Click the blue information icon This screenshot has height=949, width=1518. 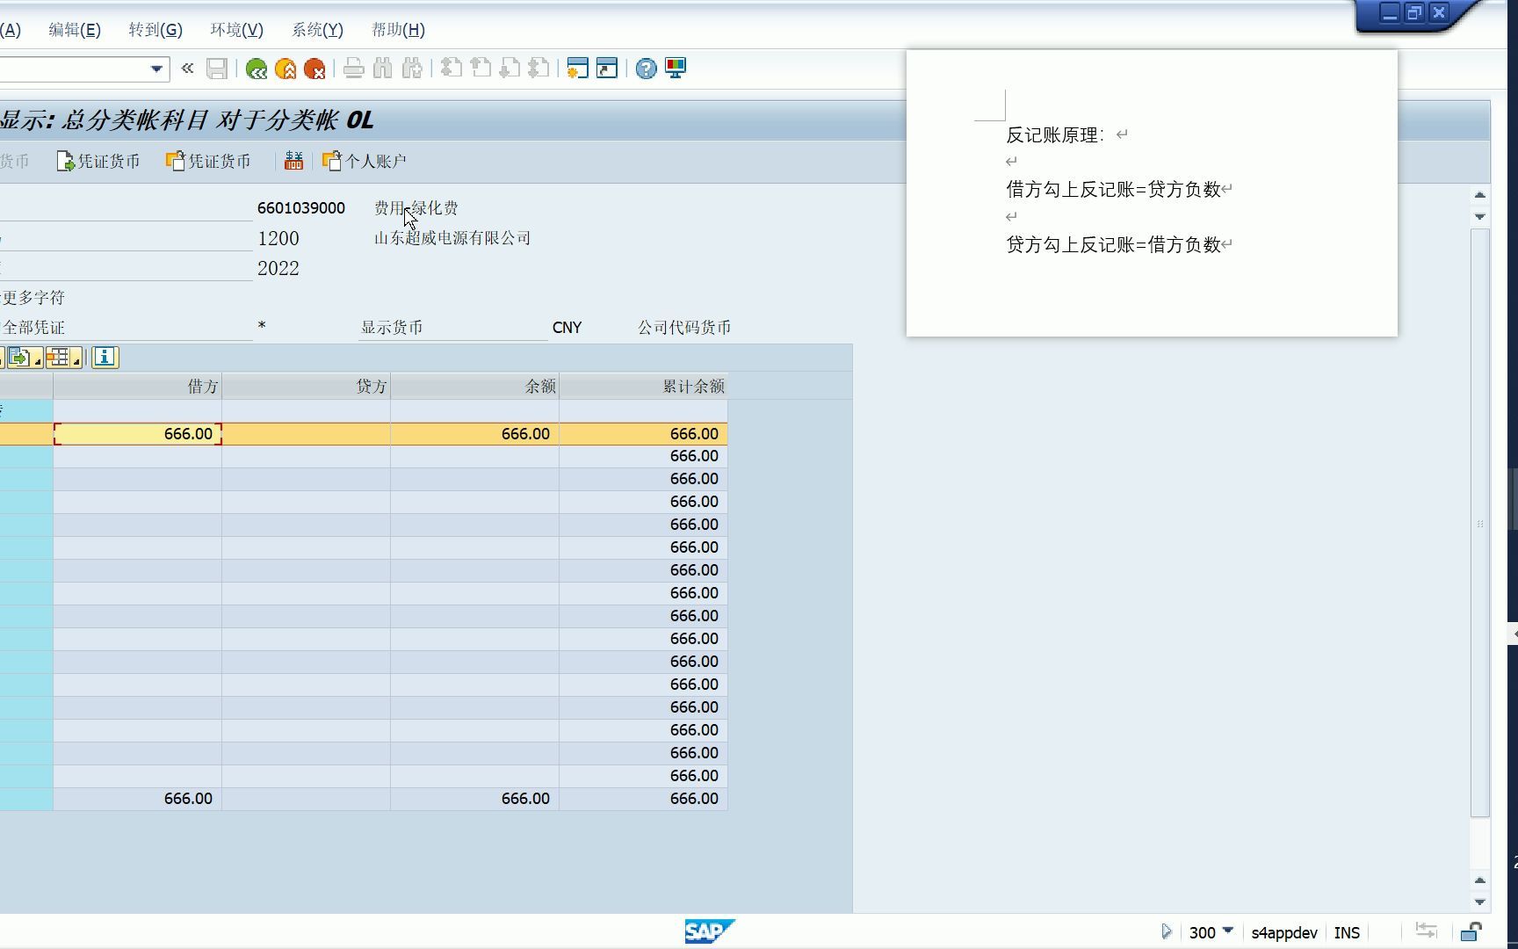105,357
